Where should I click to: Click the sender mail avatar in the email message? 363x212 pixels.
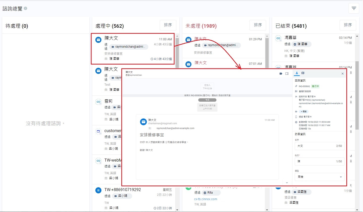pyautogui.click(x=143, y=122)
